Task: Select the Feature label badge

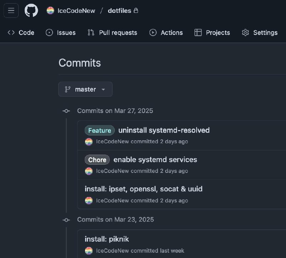Action: click(99, 130)
